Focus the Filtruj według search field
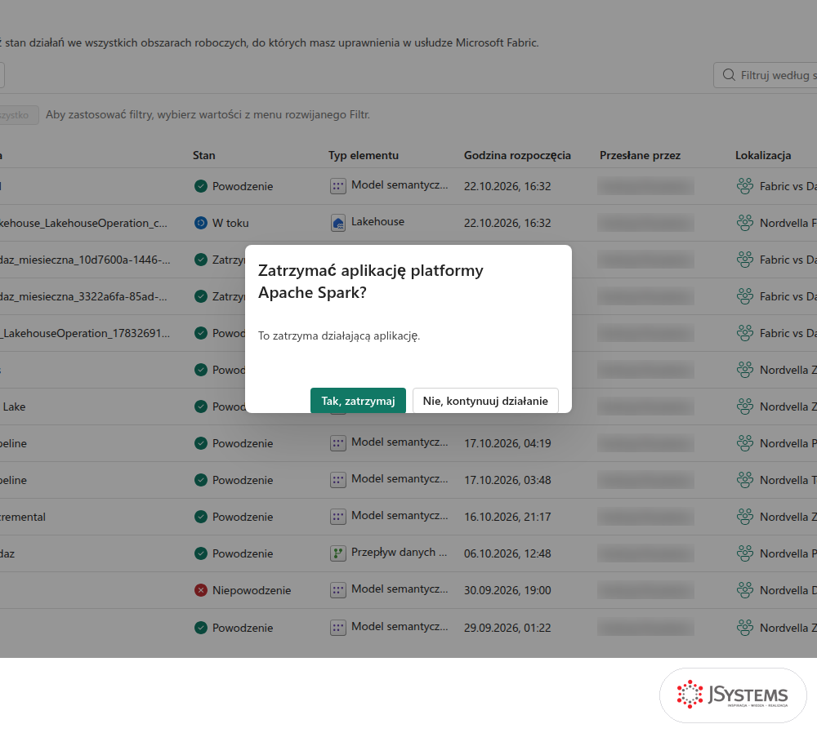 tap(766, 75)
